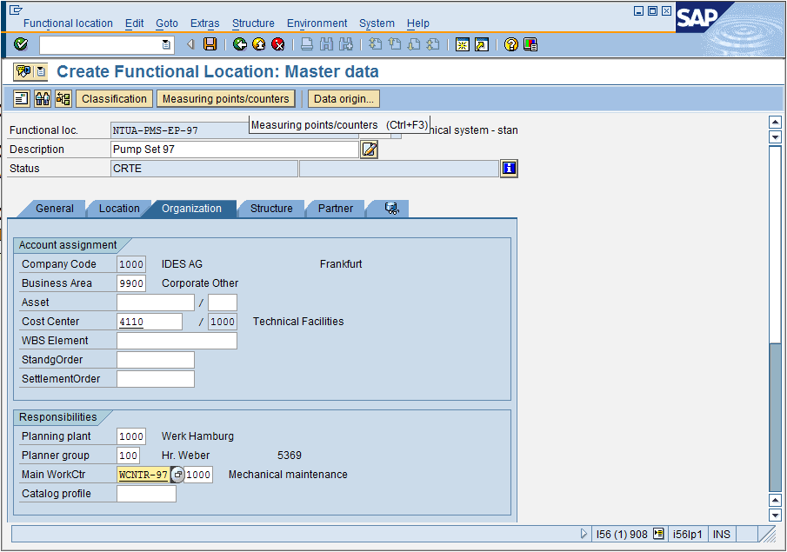Click the Catalog profile input field
Screen dimensions: 787x552
pos(147,494)
